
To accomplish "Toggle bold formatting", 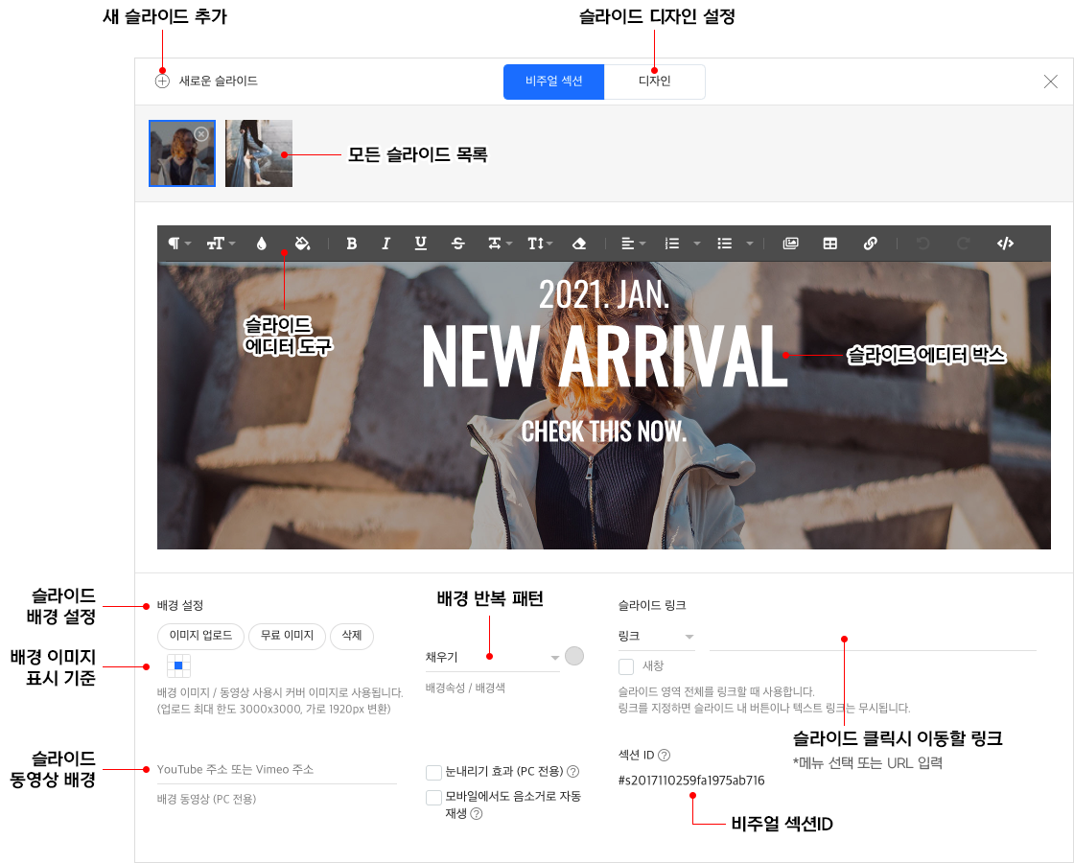I will (x=351, y=244).
